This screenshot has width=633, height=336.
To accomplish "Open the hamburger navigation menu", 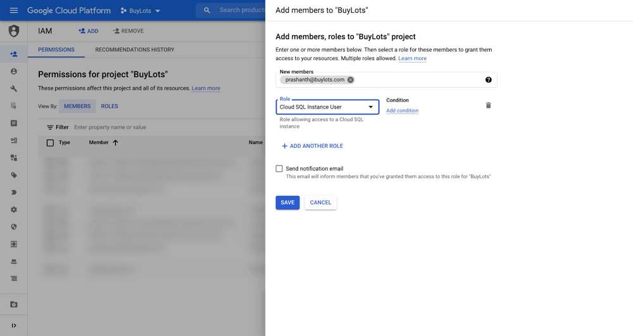I will (14, 11).
